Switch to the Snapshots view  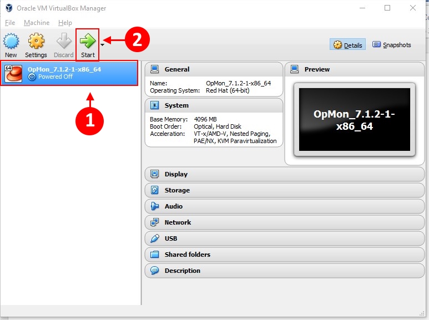pos(392,45)
